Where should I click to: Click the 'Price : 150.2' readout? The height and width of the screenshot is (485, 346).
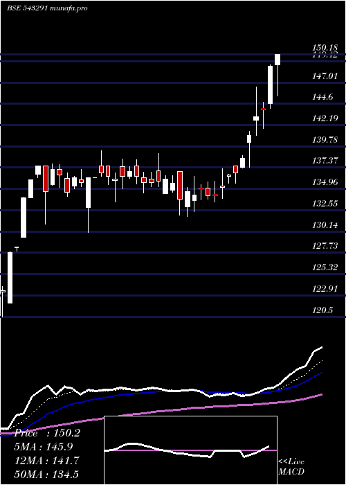pos(47,433)
